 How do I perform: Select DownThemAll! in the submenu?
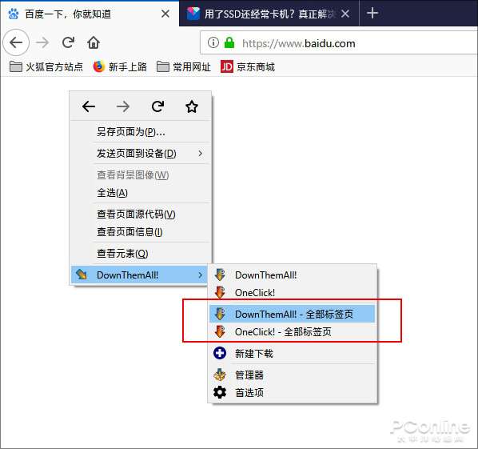[292, 275]
